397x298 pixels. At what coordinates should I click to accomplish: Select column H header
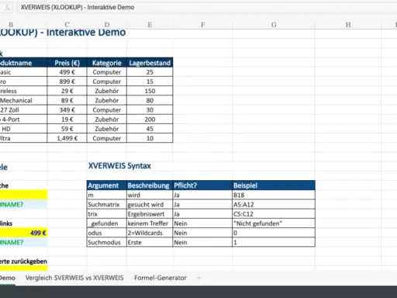[348, 25]
